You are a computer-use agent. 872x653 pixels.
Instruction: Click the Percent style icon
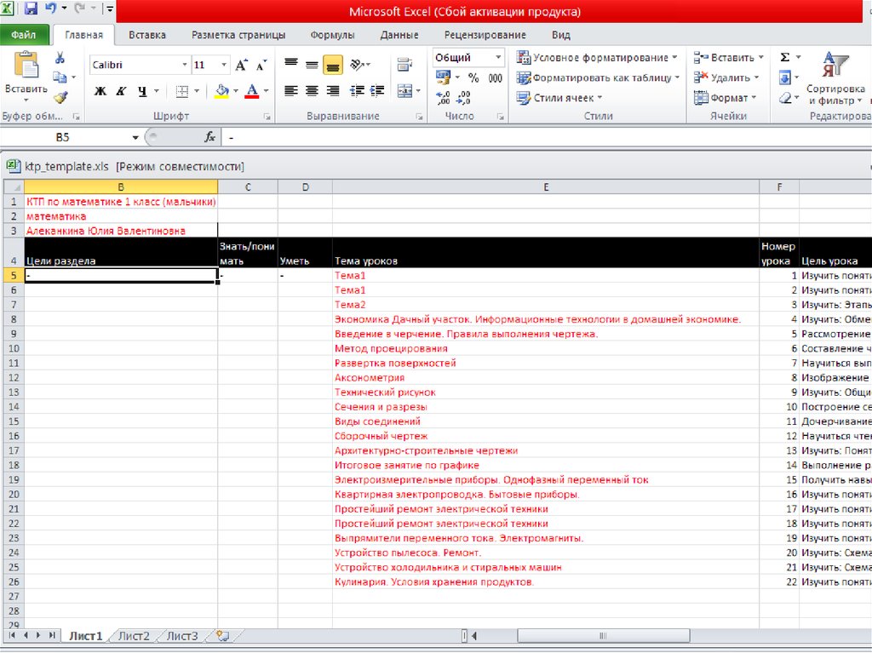pos(473,77)
